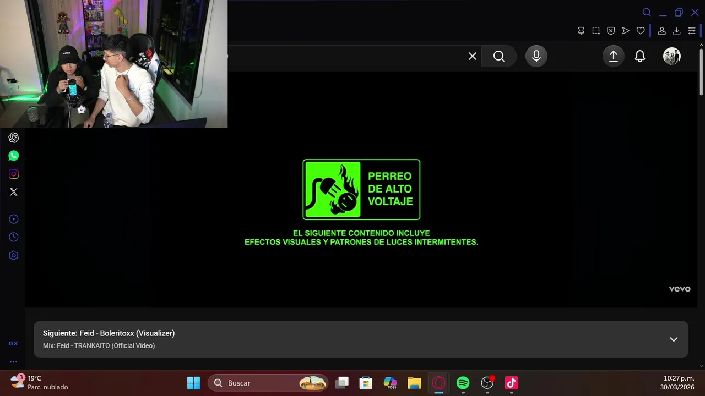The height and width of the screenshot is (396, 705).
Task: Click Opera GX taskbar icon
Action: point(439,383)
